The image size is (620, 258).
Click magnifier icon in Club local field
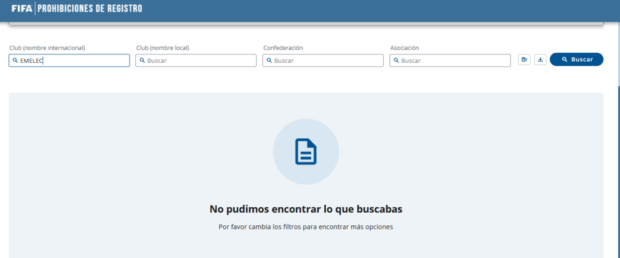142,60
